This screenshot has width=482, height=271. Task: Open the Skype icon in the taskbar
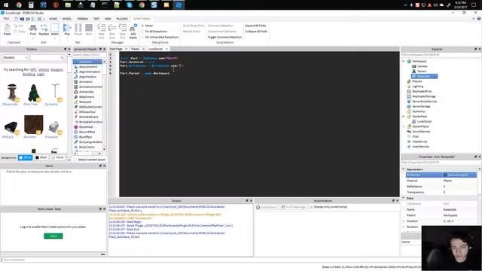(130, 5)
